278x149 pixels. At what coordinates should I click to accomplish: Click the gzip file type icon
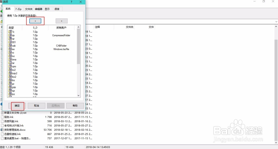pyautogui.click(x=10, y=87)
